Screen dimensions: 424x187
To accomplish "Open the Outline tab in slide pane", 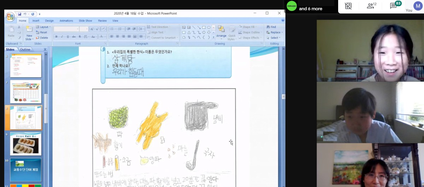I will (x=25, y=49).
